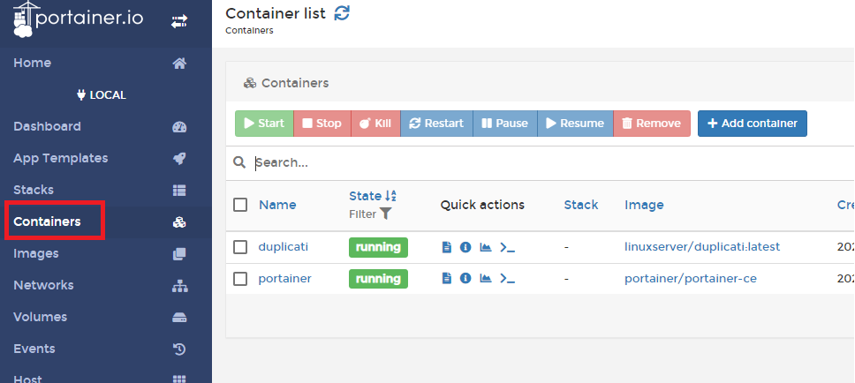Image resolution: width=855 pixels, height=383 pixels.
Task: Click the App Templates rocket icon
Action: (179, 159)
